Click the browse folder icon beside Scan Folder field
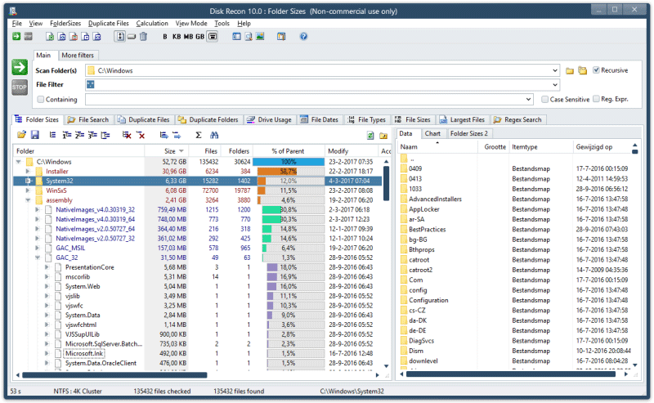 (571, 70)
